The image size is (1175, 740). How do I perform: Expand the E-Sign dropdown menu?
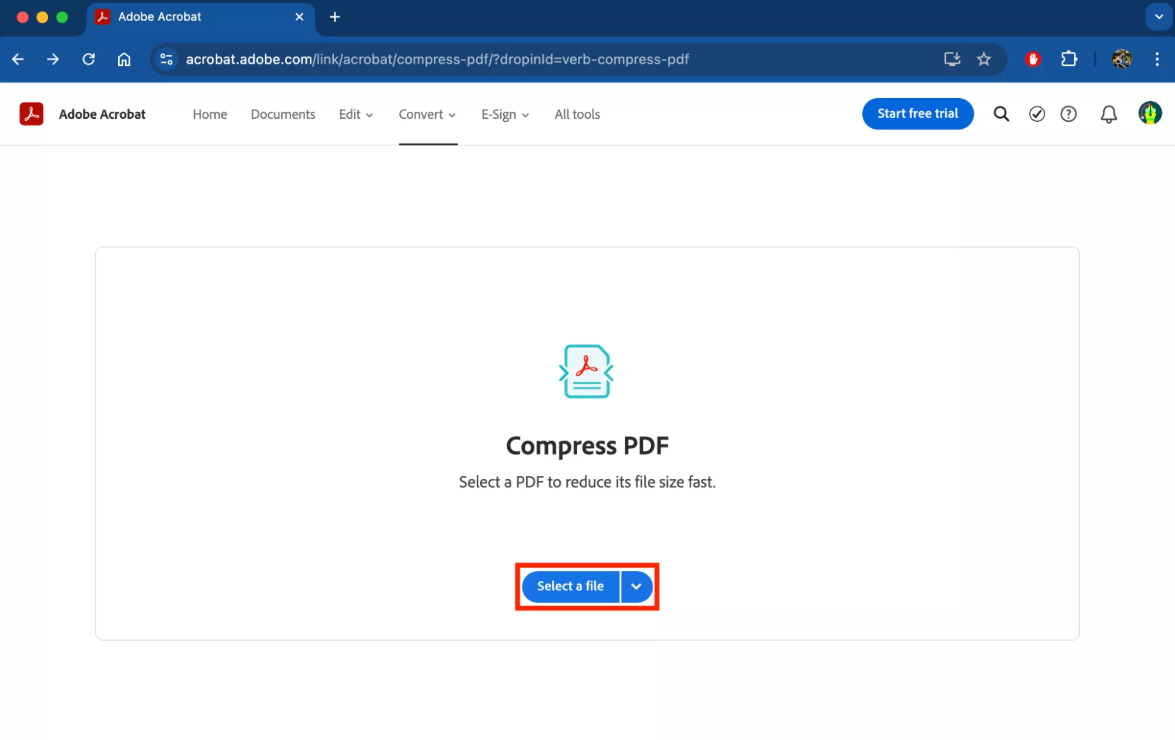(x=505, y=115)
